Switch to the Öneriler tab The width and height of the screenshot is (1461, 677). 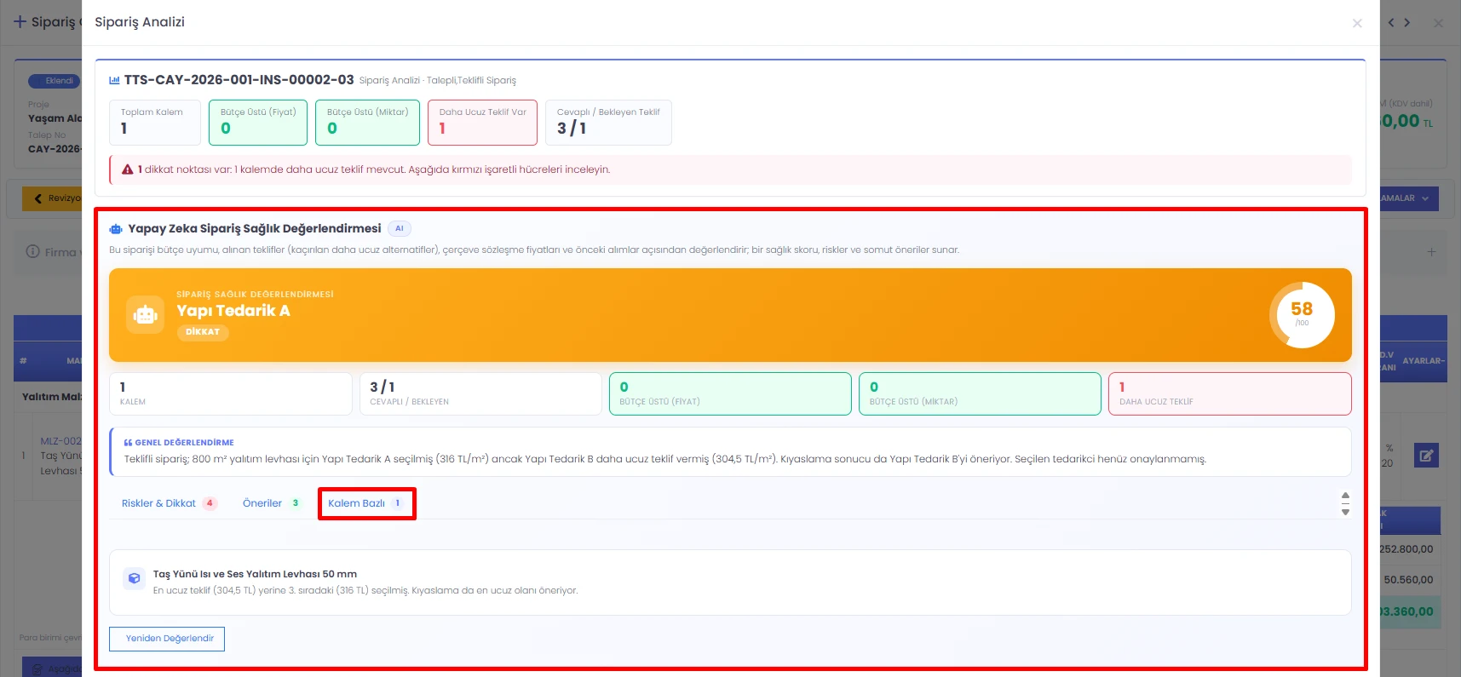coord(271,503)
